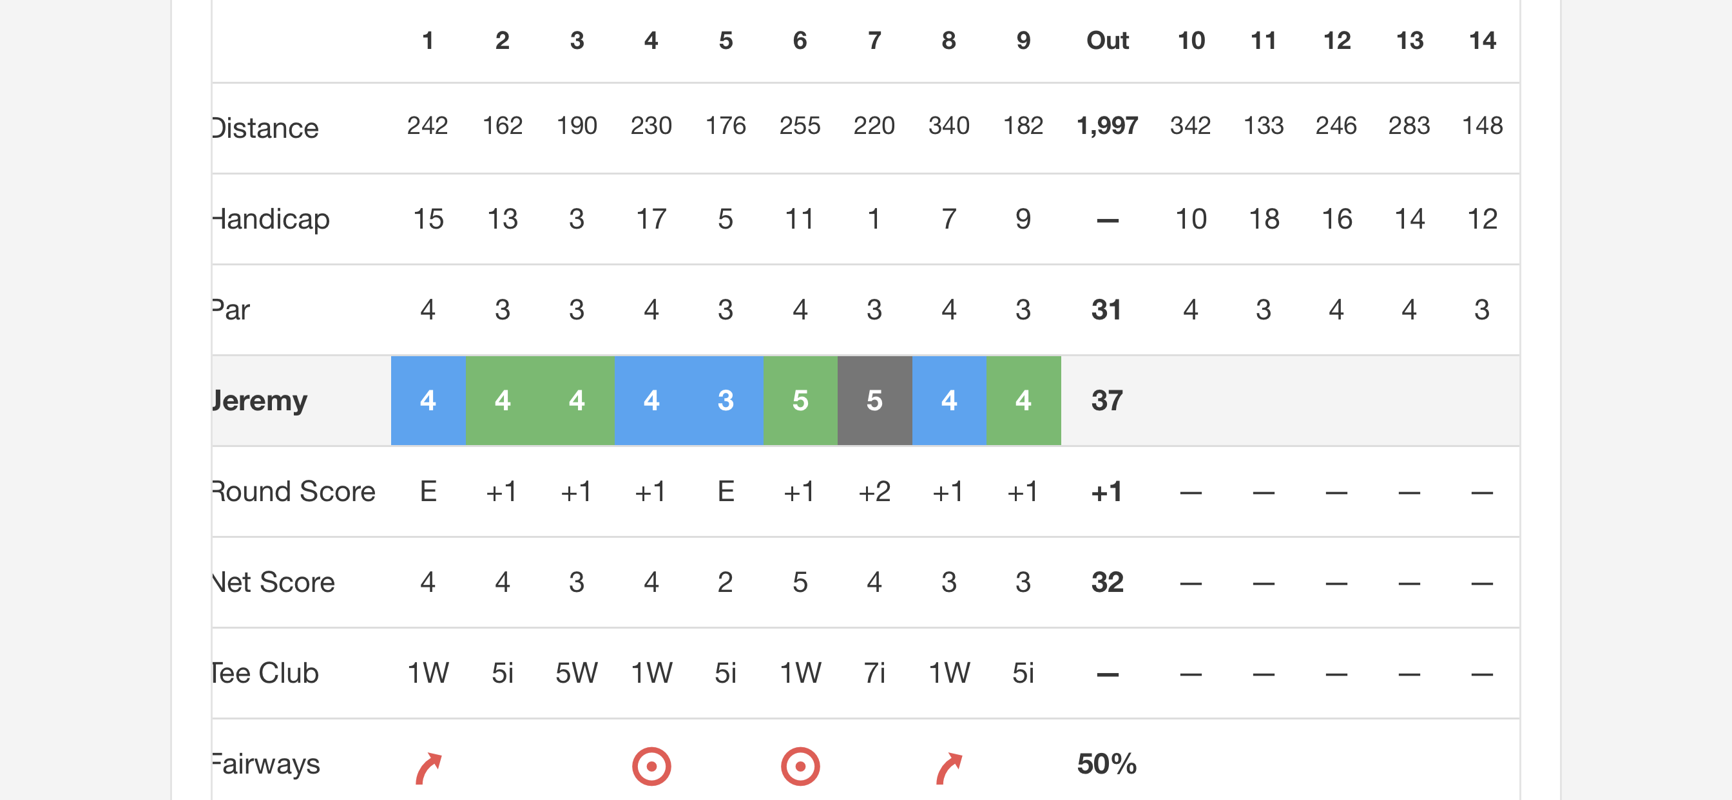Click the 5W tee club on hole 3
This screenshot has height=800, width=1732.
pos(577,673)
